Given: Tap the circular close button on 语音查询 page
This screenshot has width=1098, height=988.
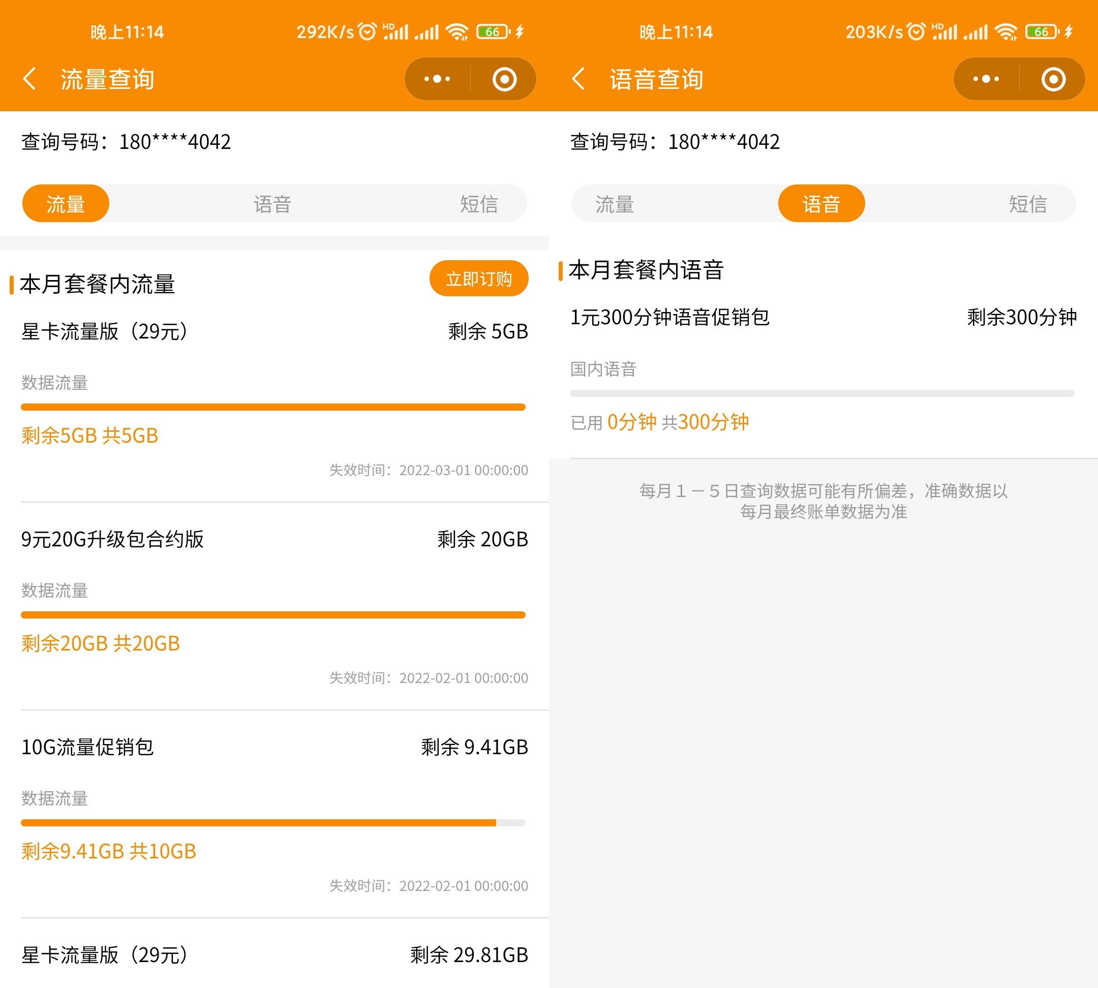Looking at the screenshot, I should coord(1053,78).
